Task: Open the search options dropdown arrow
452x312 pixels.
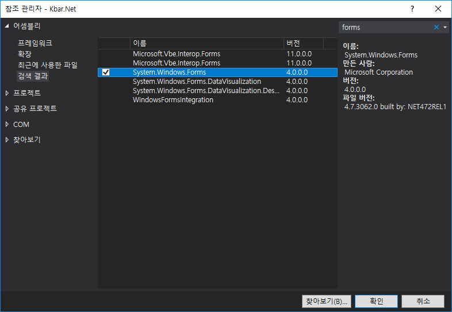Action: click(445, 27)
